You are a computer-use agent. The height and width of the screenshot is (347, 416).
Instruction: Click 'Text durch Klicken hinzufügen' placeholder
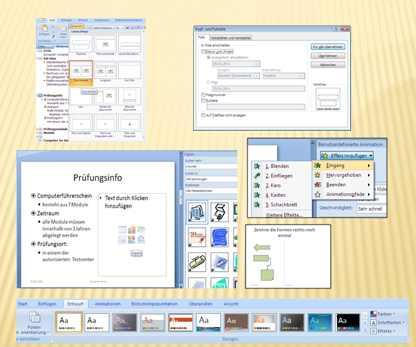coord(126,202)
